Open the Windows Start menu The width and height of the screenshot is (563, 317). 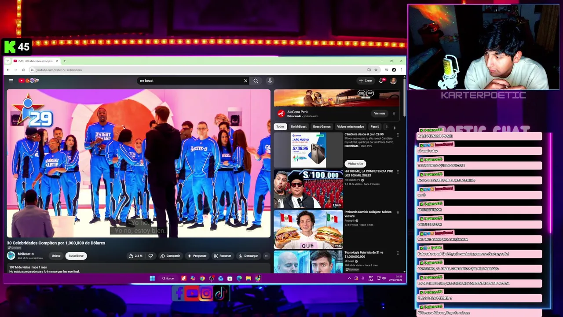tap(152, 278)
